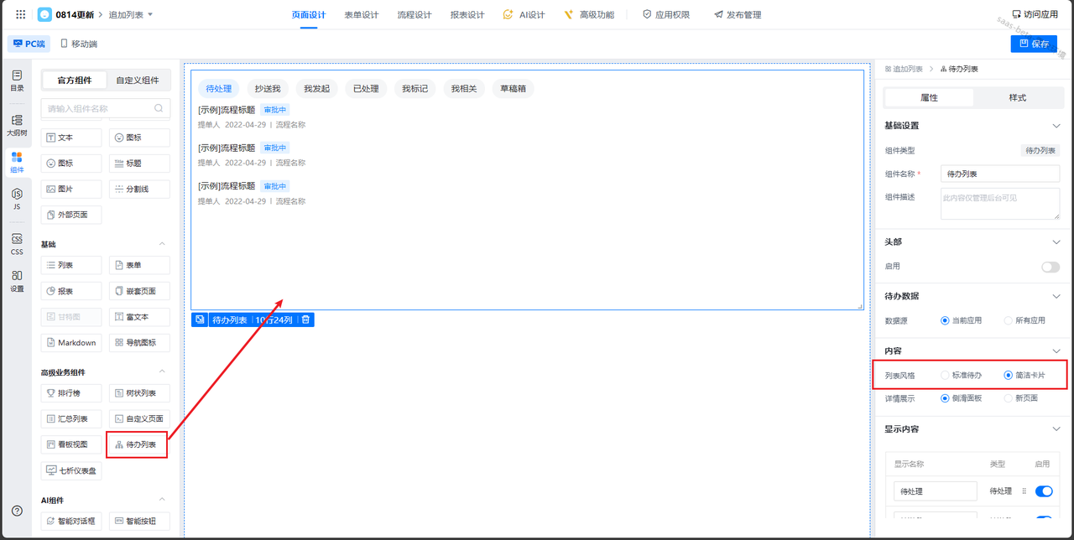This screenshot has width=1074, height=540.
Task: Enable the 头部 启用 toggle switch
Action: coord(1050,267)
